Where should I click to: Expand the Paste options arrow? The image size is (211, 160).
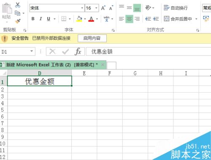[7, 22]
